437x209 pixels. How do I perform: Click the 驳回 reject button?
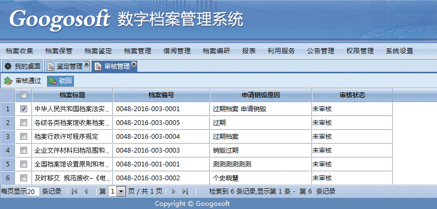pyautogui.click(x=60, y=81)
